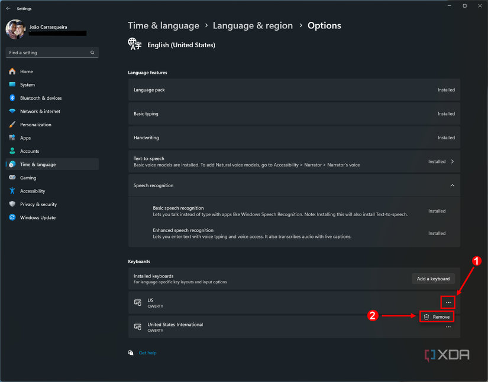Click the search magnifier icon
This screenshot has height=382, width=488.
92,53
